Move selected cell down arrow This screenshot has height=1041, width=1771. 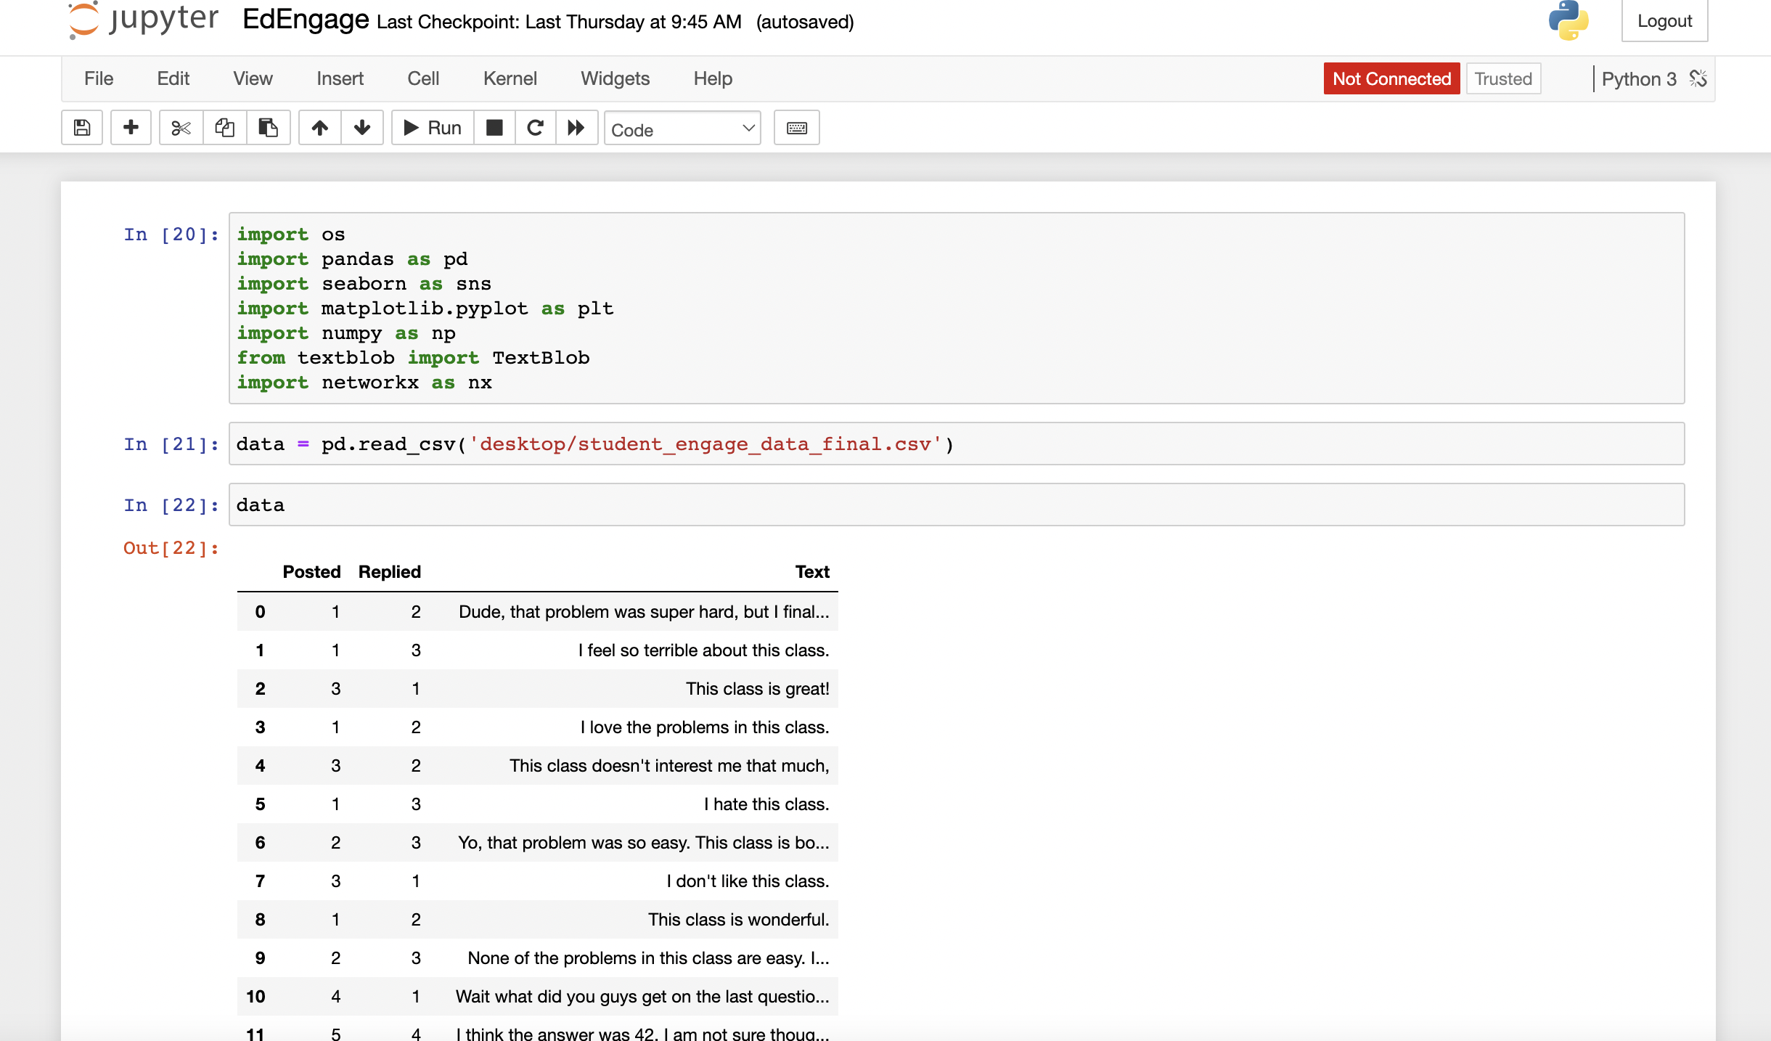pos(362,128)
